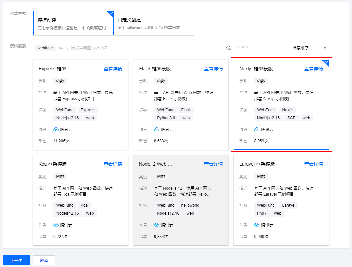Click the Nextjs tag

288,110
